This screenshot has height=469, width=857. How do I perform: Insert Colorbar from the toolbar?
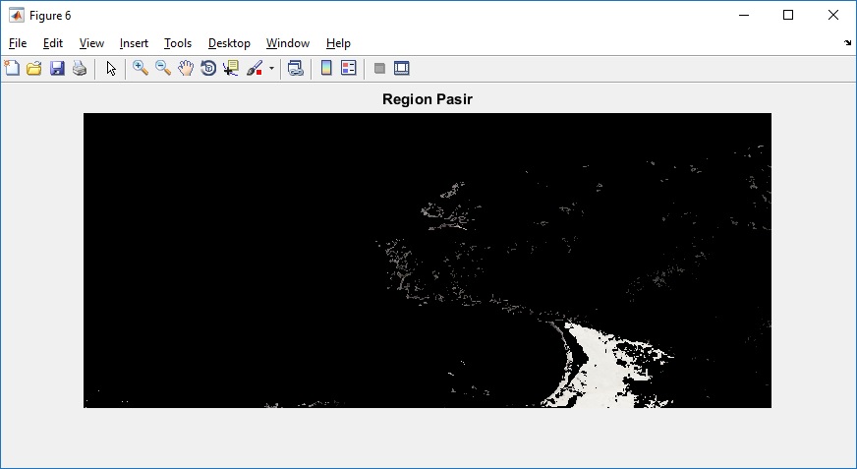coord(326,69)
